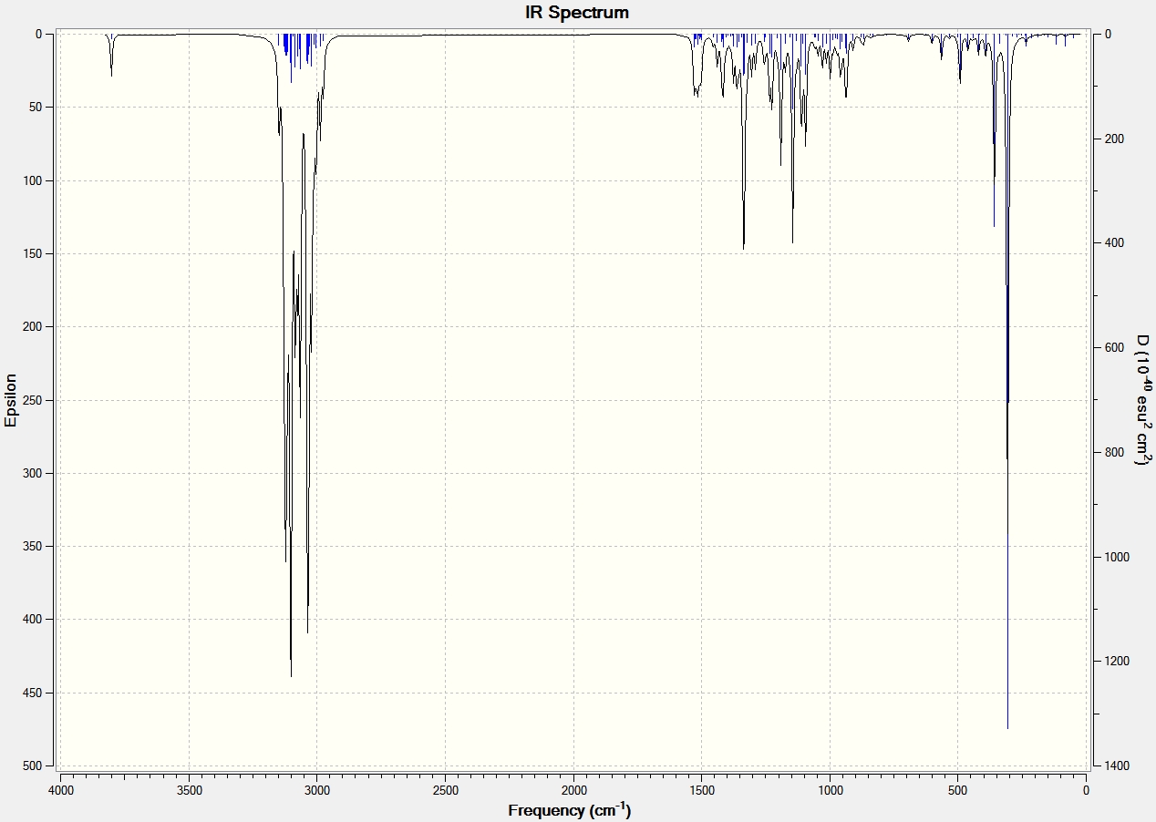This screenshot has width=1156, height=822.
Task: Click the second-deepest peak near 3035 cm-1
Action: (307, 632)
